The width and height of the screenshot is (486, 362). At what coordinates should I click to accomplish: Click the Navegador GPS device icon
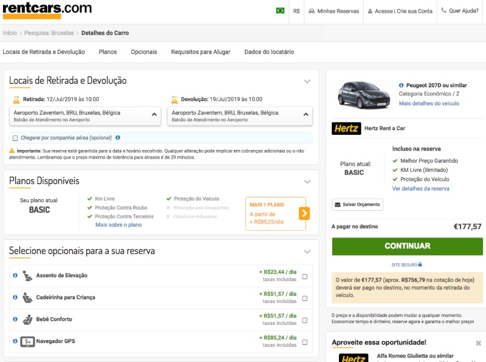[27, 341]
